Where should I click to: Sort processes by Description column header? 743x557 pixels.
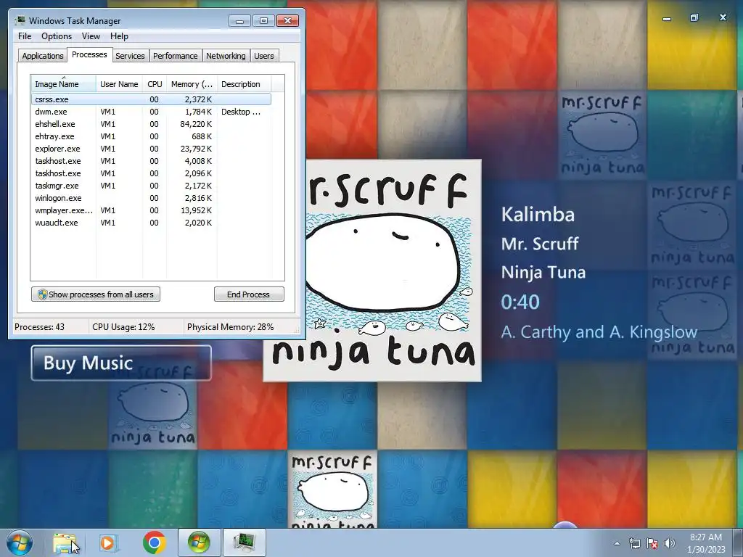[x=244, y=84]
